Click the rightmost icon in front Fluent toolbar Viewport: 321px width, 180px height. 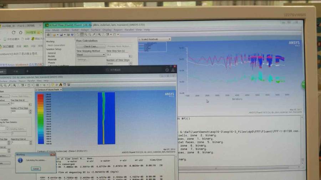68,85
